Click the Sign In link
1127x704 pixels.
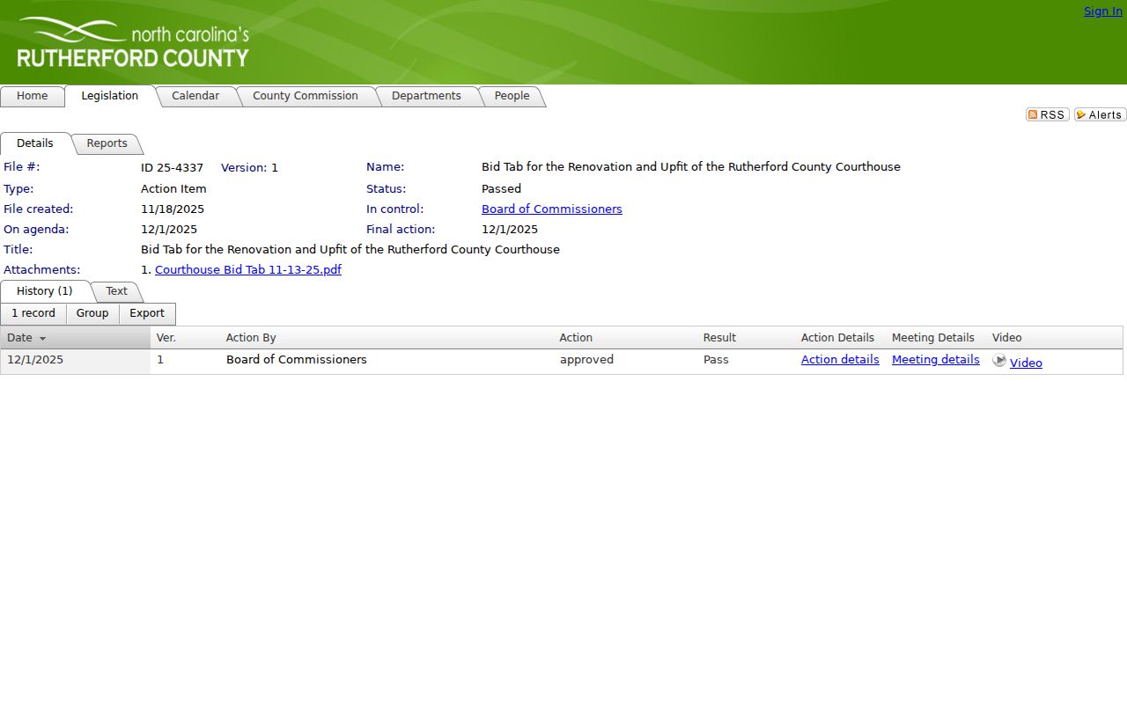pos(1103,11)
